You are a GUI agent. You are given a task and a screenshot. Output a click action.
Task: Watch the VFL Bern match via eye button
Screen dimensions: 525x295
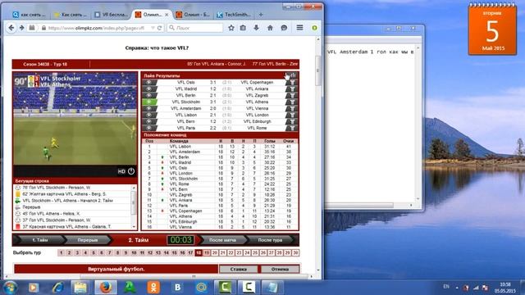coord(149,121)
